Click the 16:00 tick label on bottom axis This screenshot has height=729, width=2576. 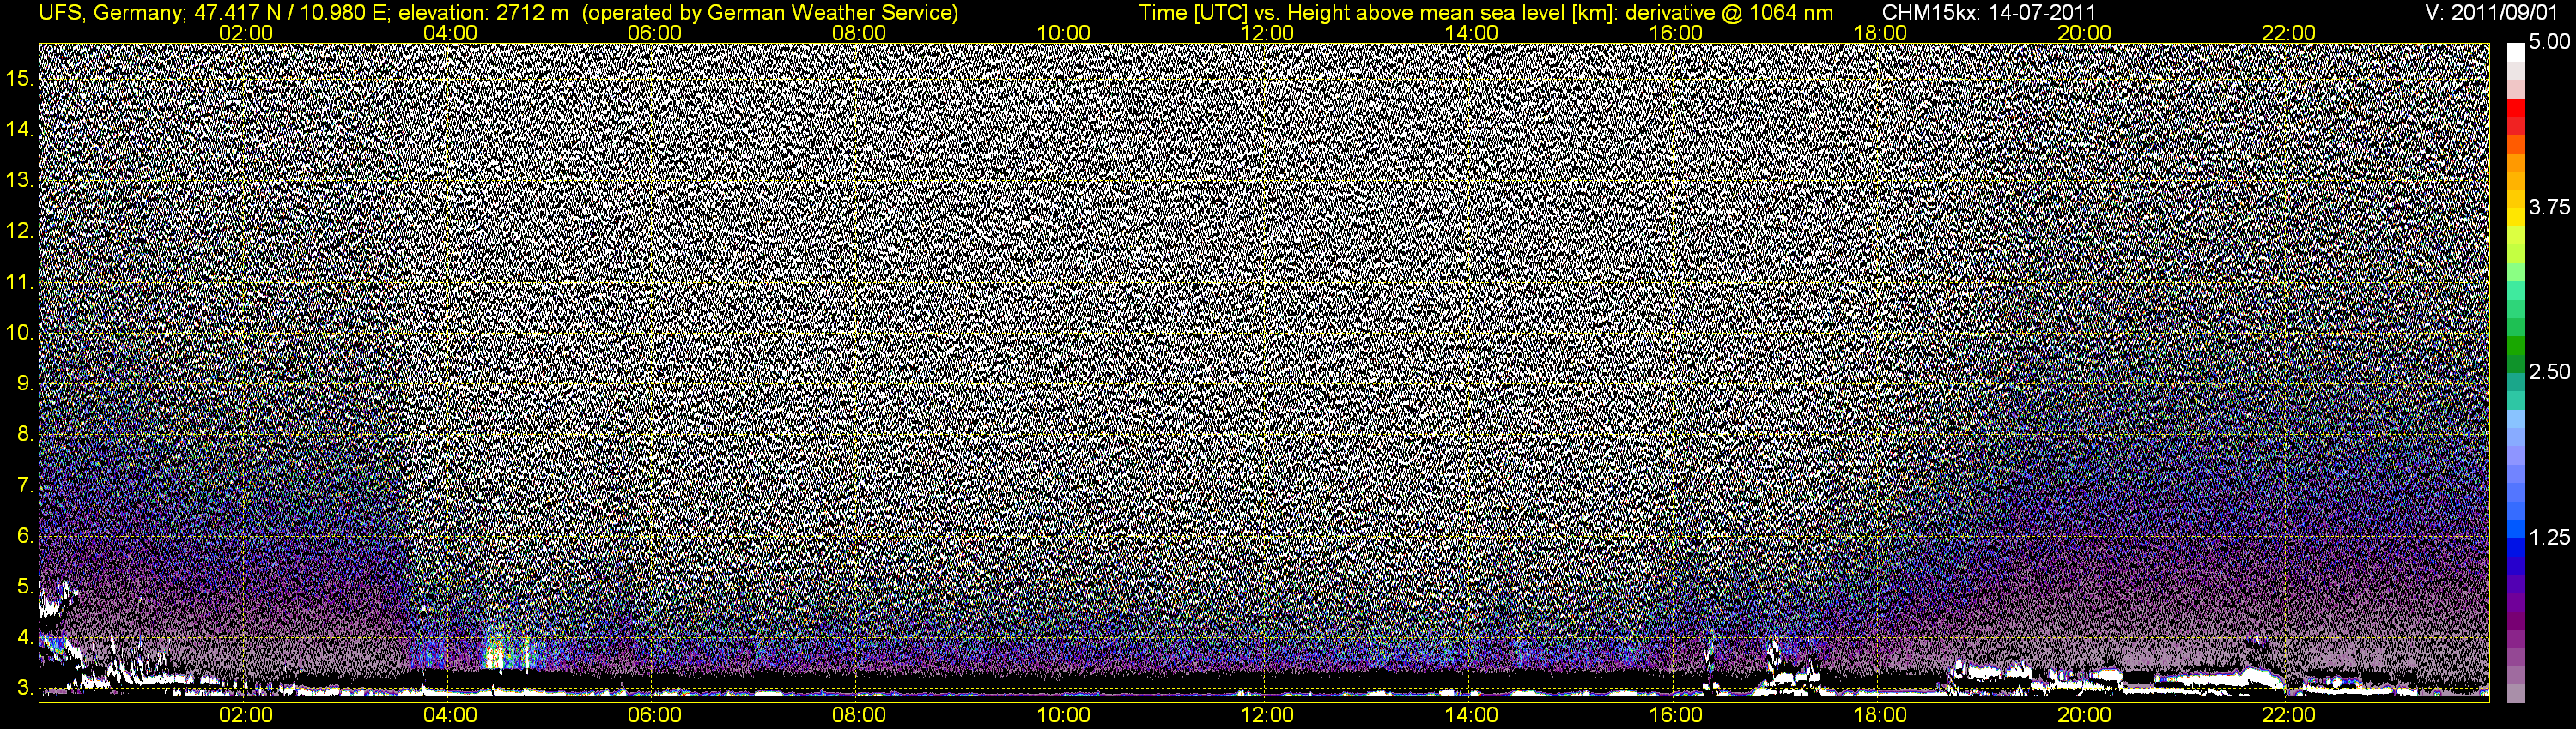coord(1676,715)
